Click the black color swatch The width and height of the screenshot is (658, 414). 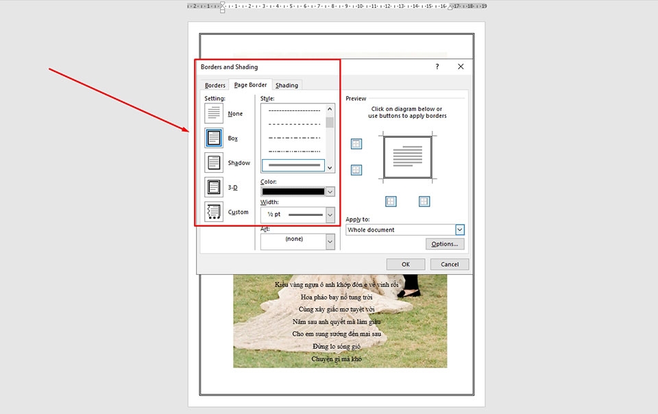[295, 191]
